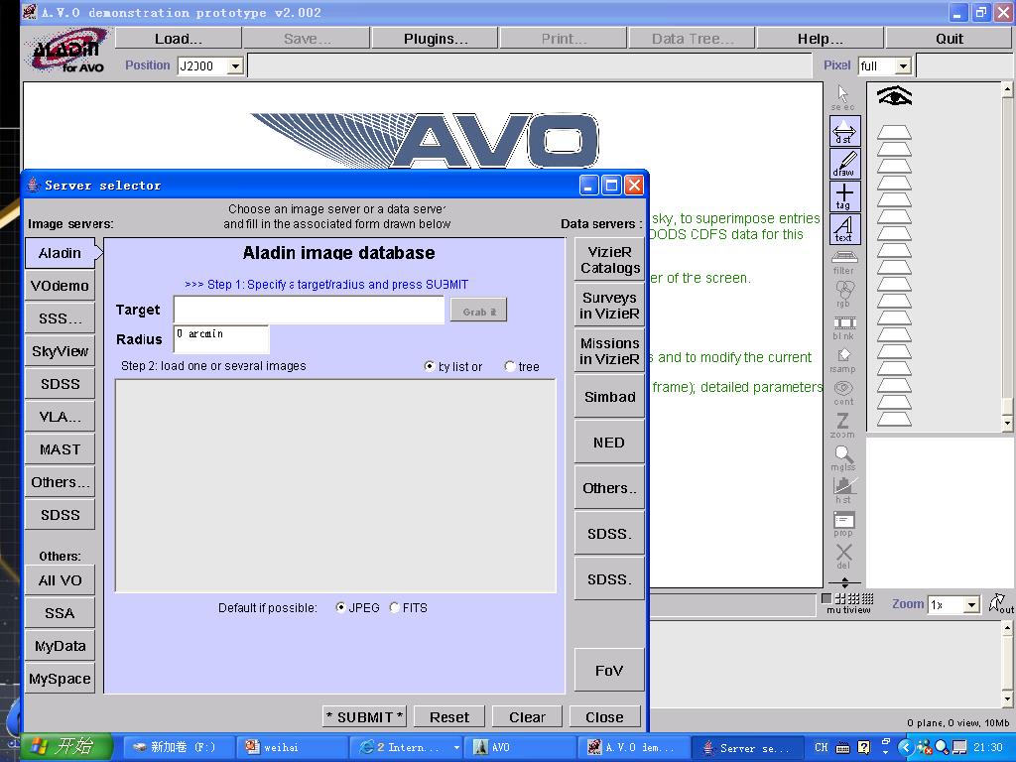Select the tag crosshair tool

coord(845,197)
